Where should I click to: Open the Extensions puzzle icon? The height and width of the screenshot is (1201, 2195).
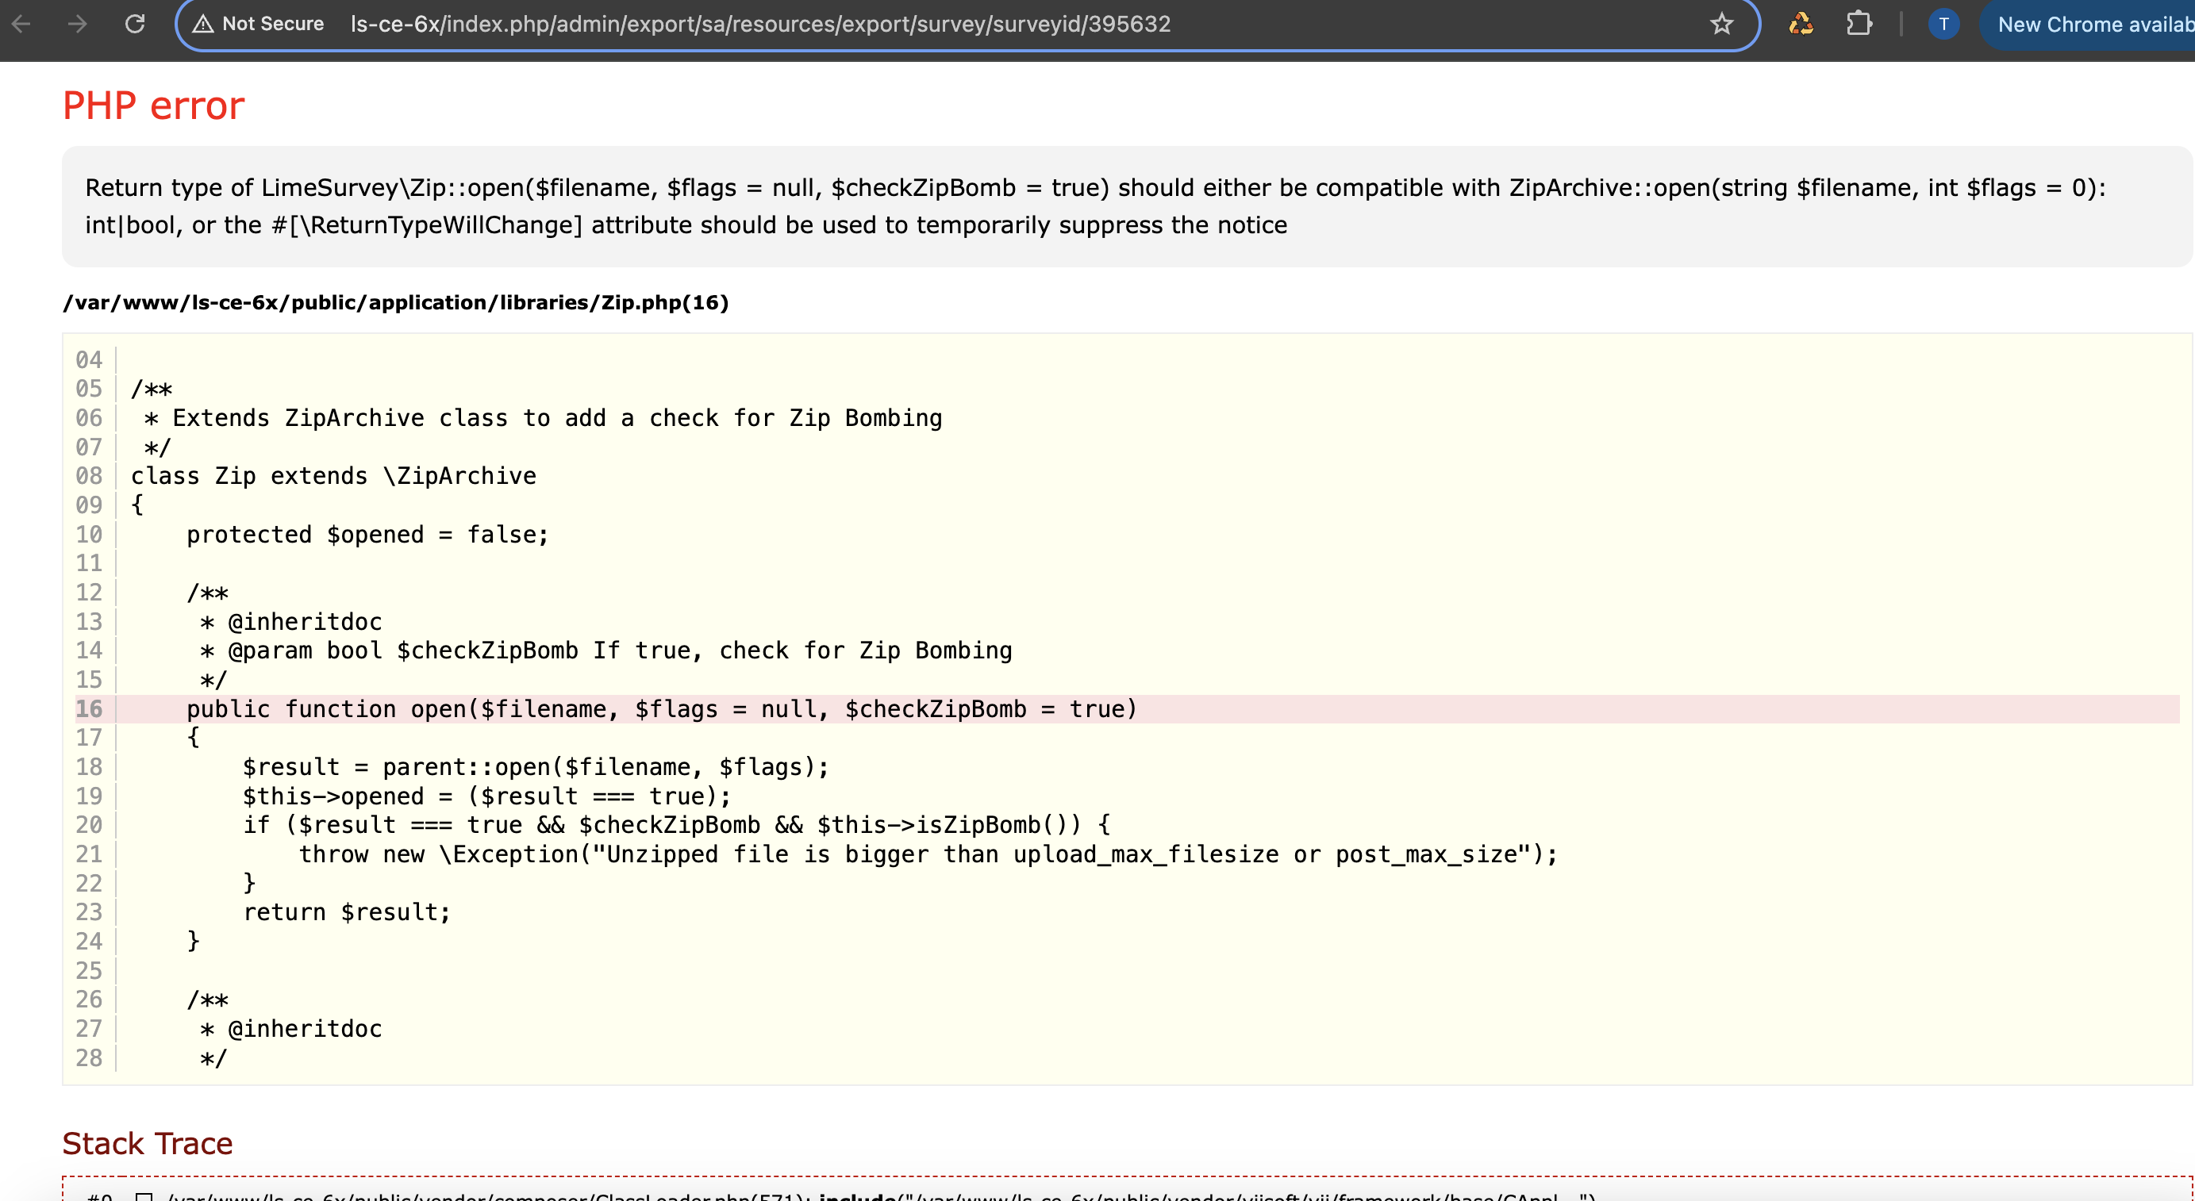point(1859,24)
